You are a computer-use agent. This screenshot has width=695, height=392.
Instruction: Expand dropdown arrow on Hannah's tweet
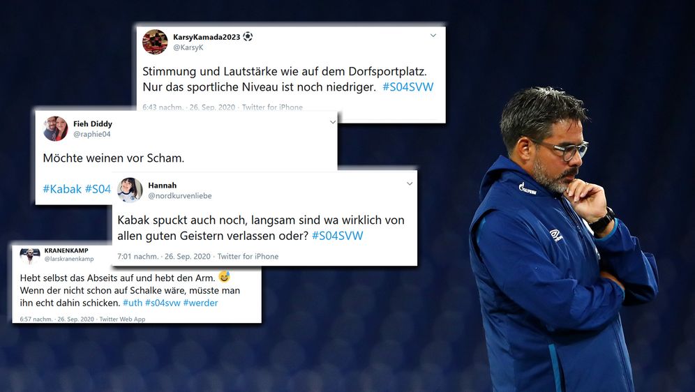pos(410,183)
